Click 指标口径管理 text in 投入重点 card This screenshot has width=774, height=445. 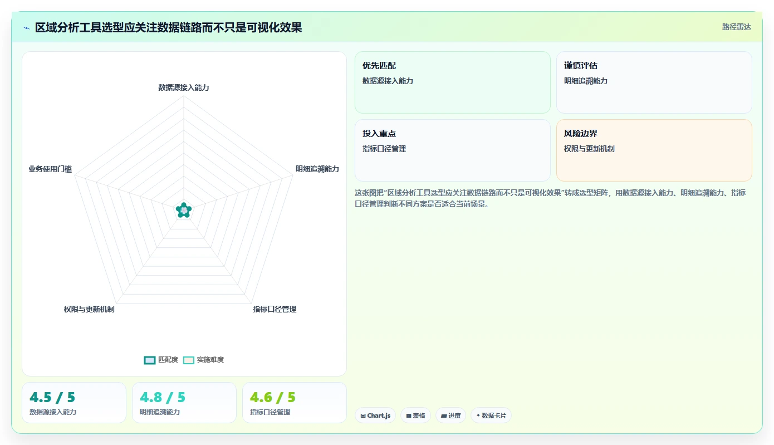coord(384,149)
